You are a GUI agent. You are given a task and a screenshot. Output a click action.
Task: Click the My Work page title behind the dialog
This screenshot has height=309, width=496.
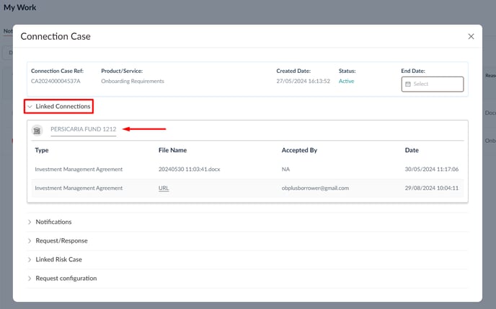click(x=20, y=8)
